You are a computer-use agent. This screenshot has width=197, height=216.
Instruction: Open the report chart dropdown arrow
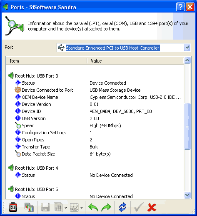click(x=65, y=208)
